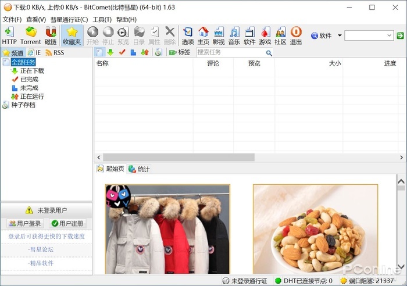The height and width of the screenshot is (286, 407).
Task: Select the downloading (正在下载) tree item
Action: tap(31, 71)
